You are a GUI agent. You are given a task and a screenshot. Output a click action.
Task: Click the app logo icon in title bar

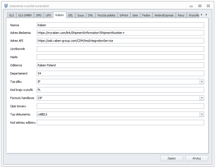tap(6, 6)
